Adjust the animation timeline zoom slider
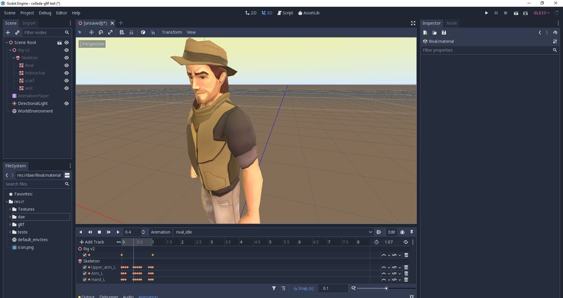Viewport: 563px width, 298px height. tap(386, 288)
